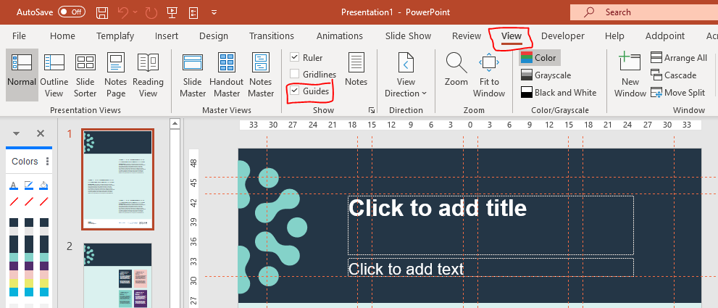Image resolution: width=718 pixels, height=308 pixels.
Task: Enable the Gridlines checkbox
Action: pos(295,74)
